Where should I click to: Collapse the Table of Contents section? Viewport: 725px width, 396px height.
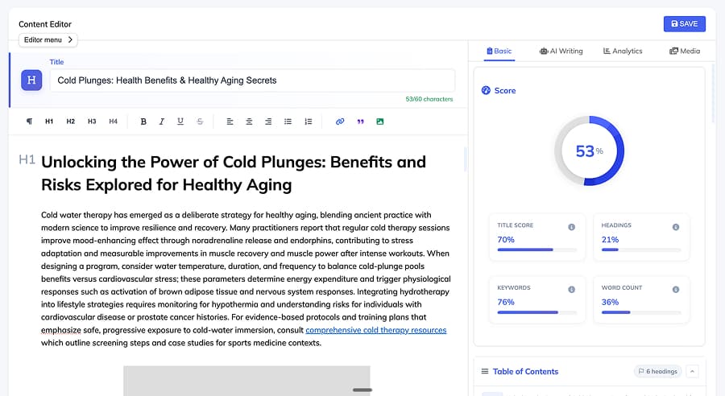pyautogui.click(x=693, y=371)
